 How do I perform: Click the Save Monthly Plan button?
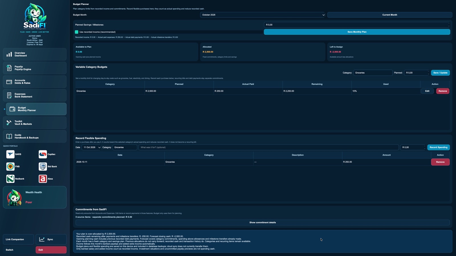357,32
